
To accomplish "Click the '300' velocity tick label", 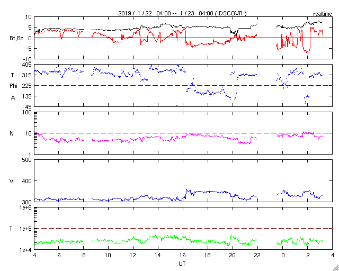I will point(27,202).
